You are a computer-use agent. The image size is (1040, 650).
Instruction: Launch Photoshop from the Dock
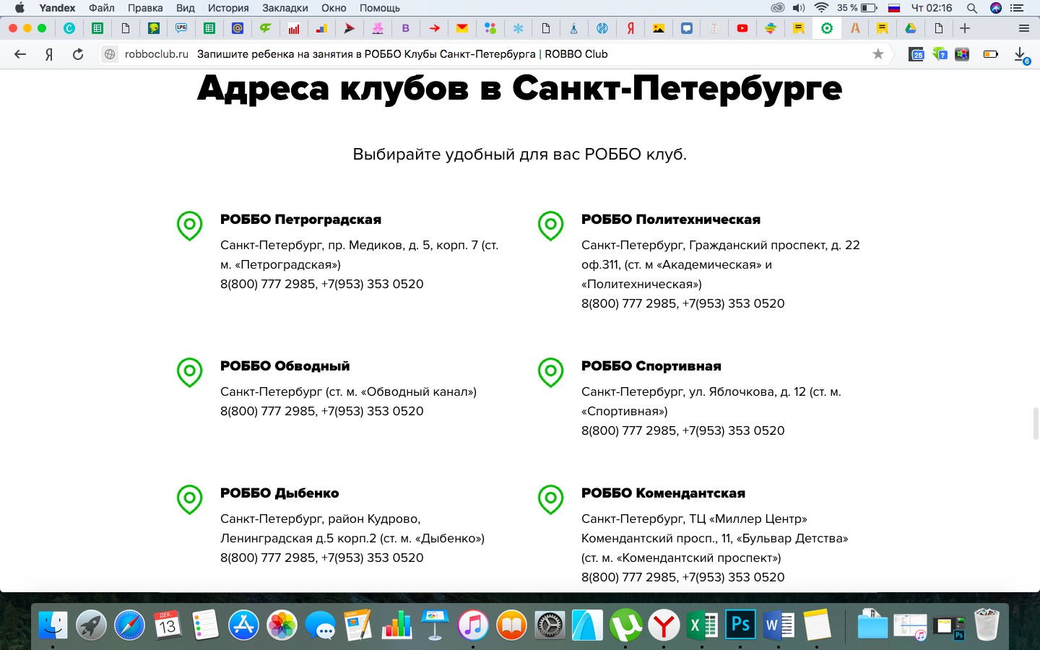point(740,625)
